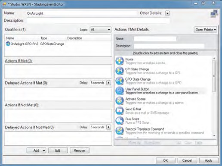Click the Delayed Actions If Not Met list box

click(x=58, y=138)
